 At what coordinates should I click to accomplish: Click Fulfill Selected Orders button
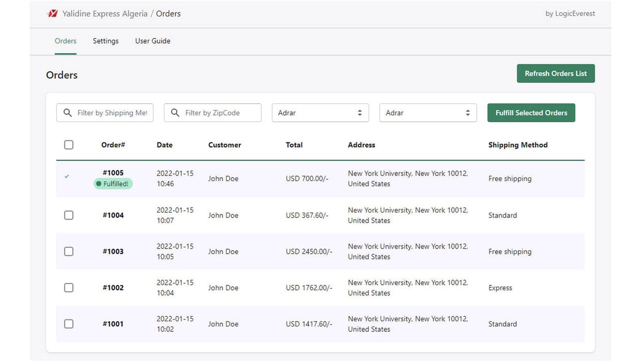531,113
